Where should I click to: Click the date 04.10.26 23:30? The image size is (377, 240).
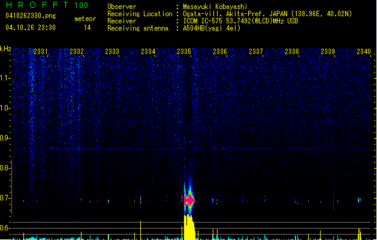point(31,28)
